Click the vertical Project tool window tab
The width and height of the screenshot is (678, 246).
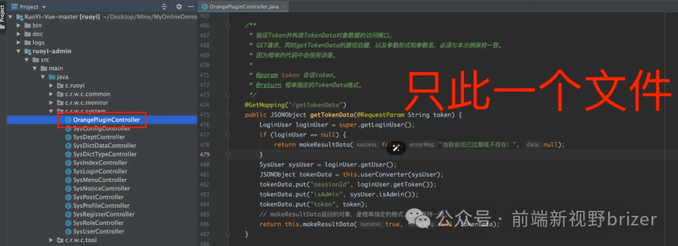pyautogui.click(x=3, y=13)
